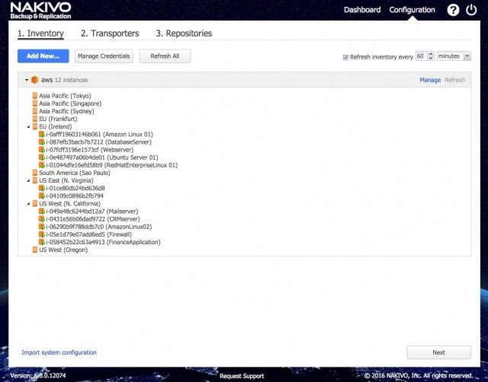Click the aws 12 instances label
Screen dimensions: 488x382
point(64,80)
